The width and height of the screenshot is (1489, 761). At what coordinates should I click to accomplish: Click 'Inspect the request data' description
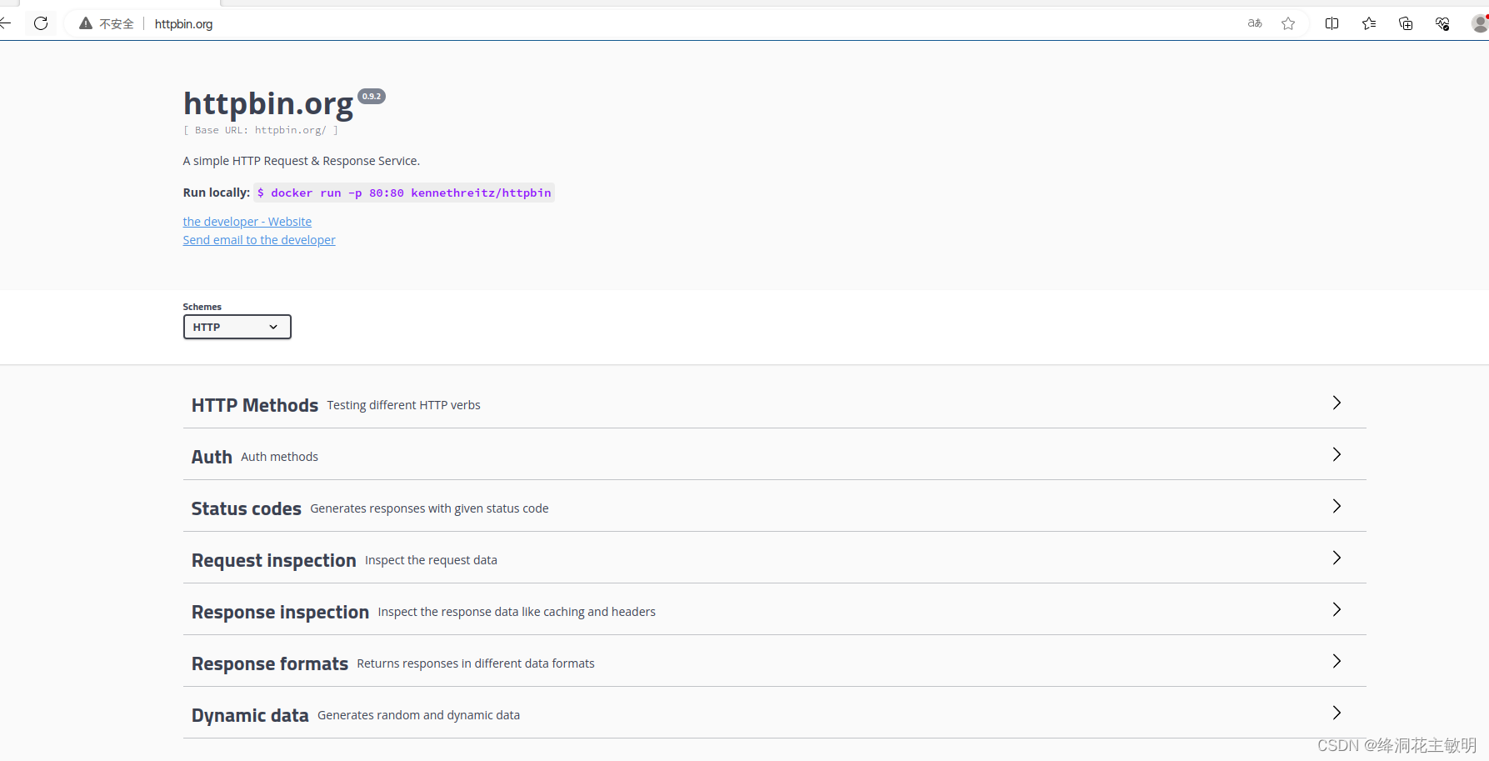click(x=431, y=560)
